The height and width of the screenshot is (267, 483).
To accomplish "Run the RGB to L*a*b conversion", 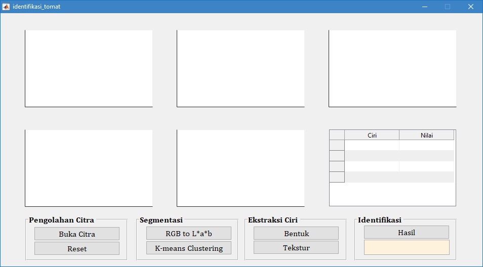I will click(188, 233).
